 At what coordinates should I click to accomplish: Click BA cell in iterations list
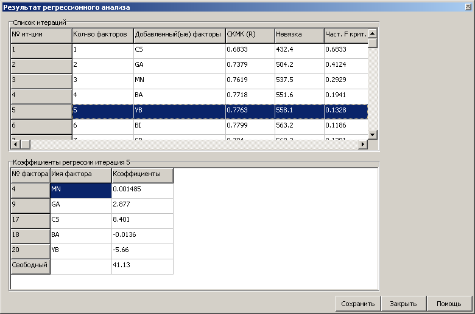tap(180, 97)
